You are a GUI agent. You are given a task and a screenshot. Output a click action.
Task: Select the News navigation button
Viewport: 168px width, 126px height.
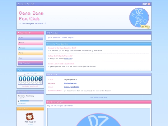pos(30,53)
